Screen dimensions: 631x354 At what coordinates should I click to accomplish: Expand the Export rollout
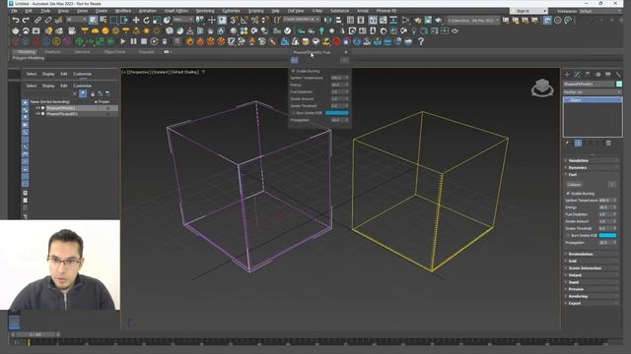[592, 304]
